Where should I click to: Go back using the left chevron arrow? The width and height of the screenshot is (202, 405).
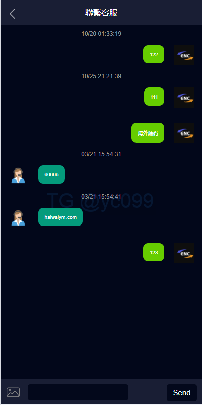pyautogui.click(x=13, y=14)
